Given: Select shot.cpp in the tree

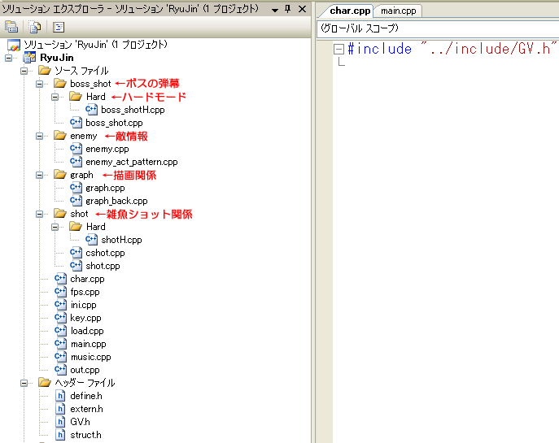Looking at the screenshot, I should pyautogui.click(x=103, y=266).
